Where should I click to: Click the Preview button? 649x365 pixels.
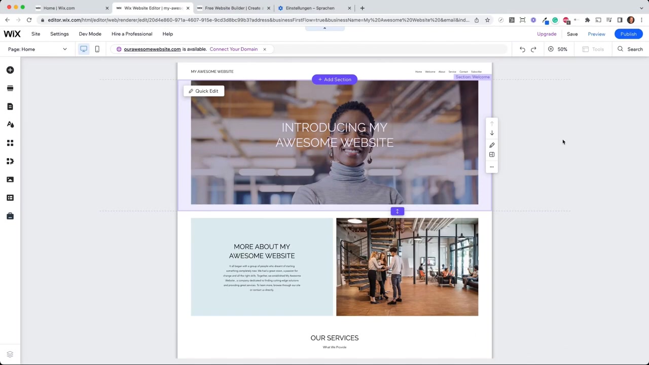click(596, 34)
